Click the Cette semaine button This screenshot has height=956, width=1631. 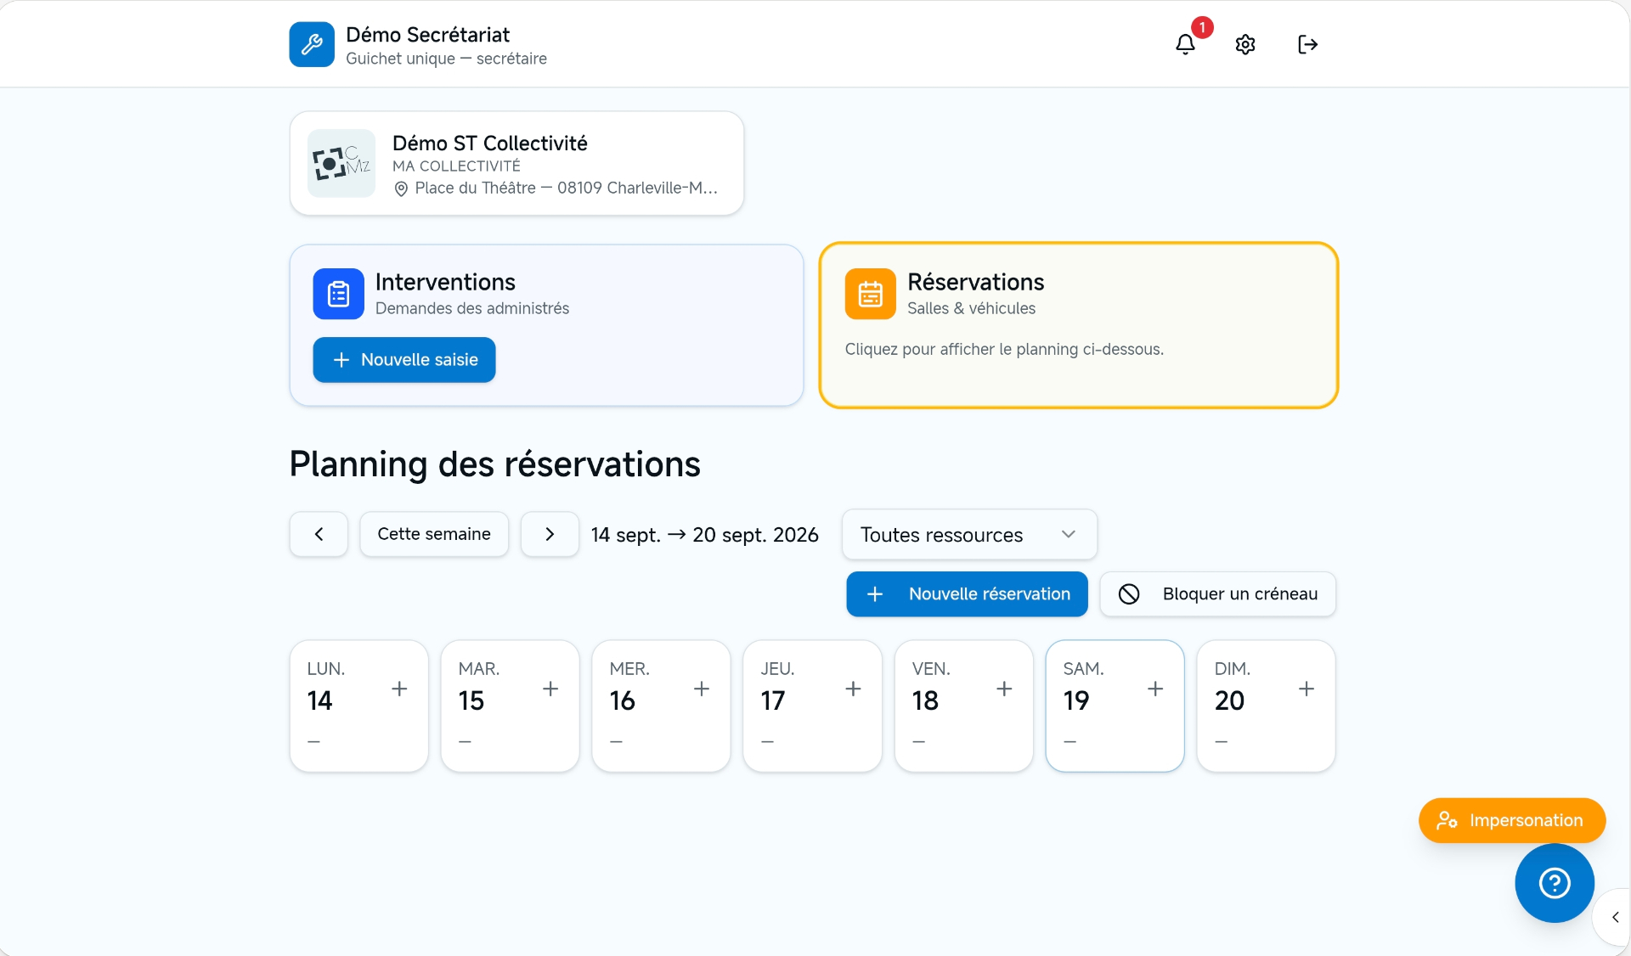tap(434, 534)
